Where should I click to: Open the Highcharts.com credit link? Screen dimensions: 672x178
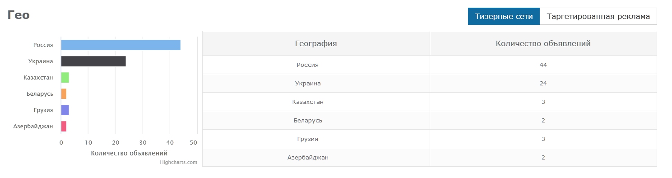click(179, 162)
